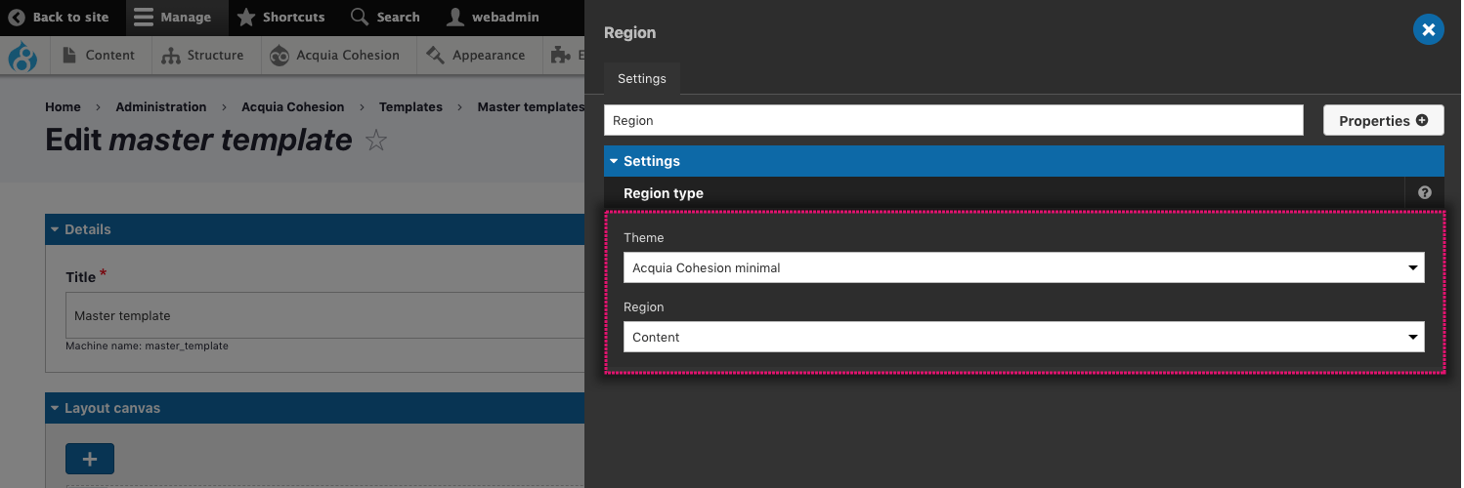Click the Region type help question icon
Screen dimensions: 1464x488
coord(1425,193)
